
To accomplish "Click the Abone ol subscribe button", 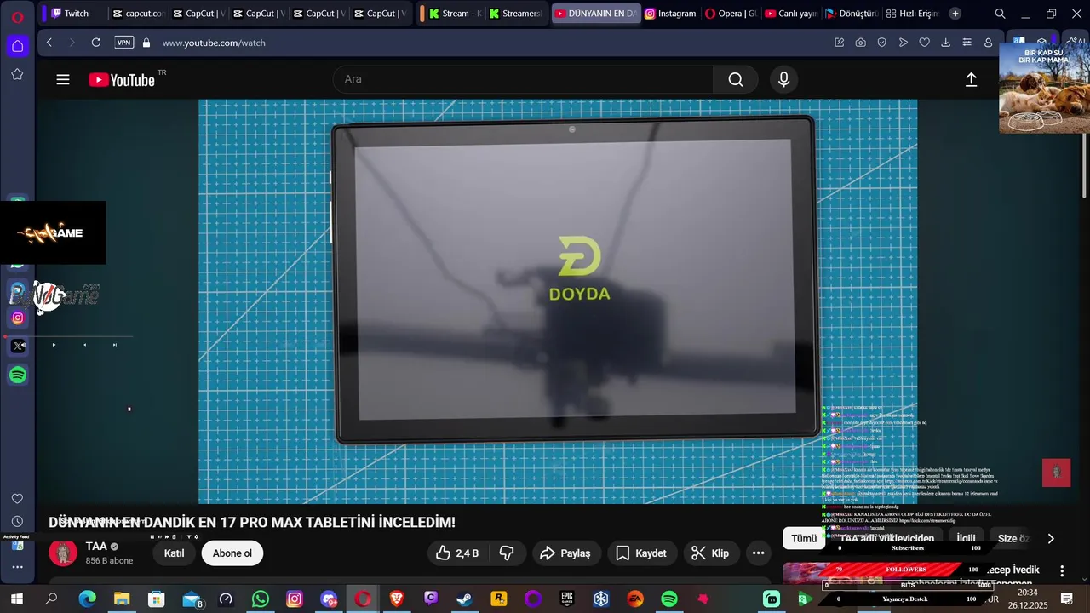I will point(232,553).
